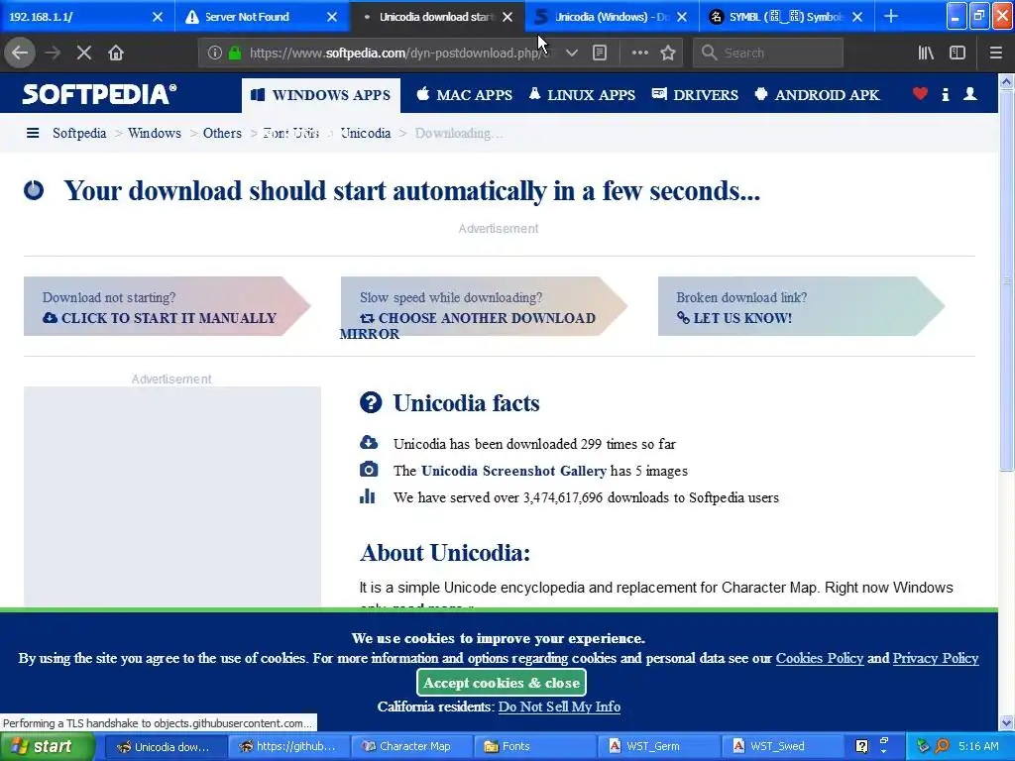This screenshot has height=761, width=1015.
Task: Open the Windows Apps section
Action: pos(321,95)
